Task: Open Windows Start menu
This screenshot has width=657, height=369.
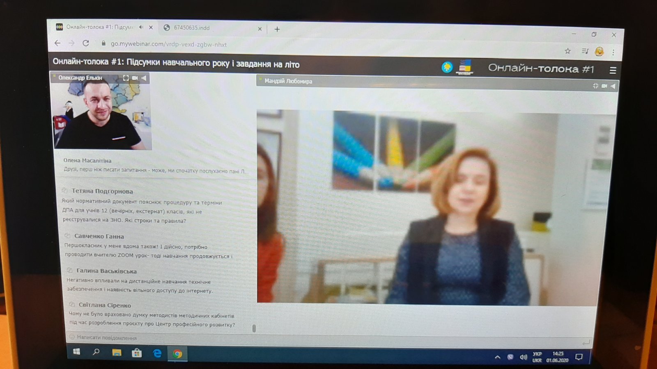Action: click(x=77, y=352)
